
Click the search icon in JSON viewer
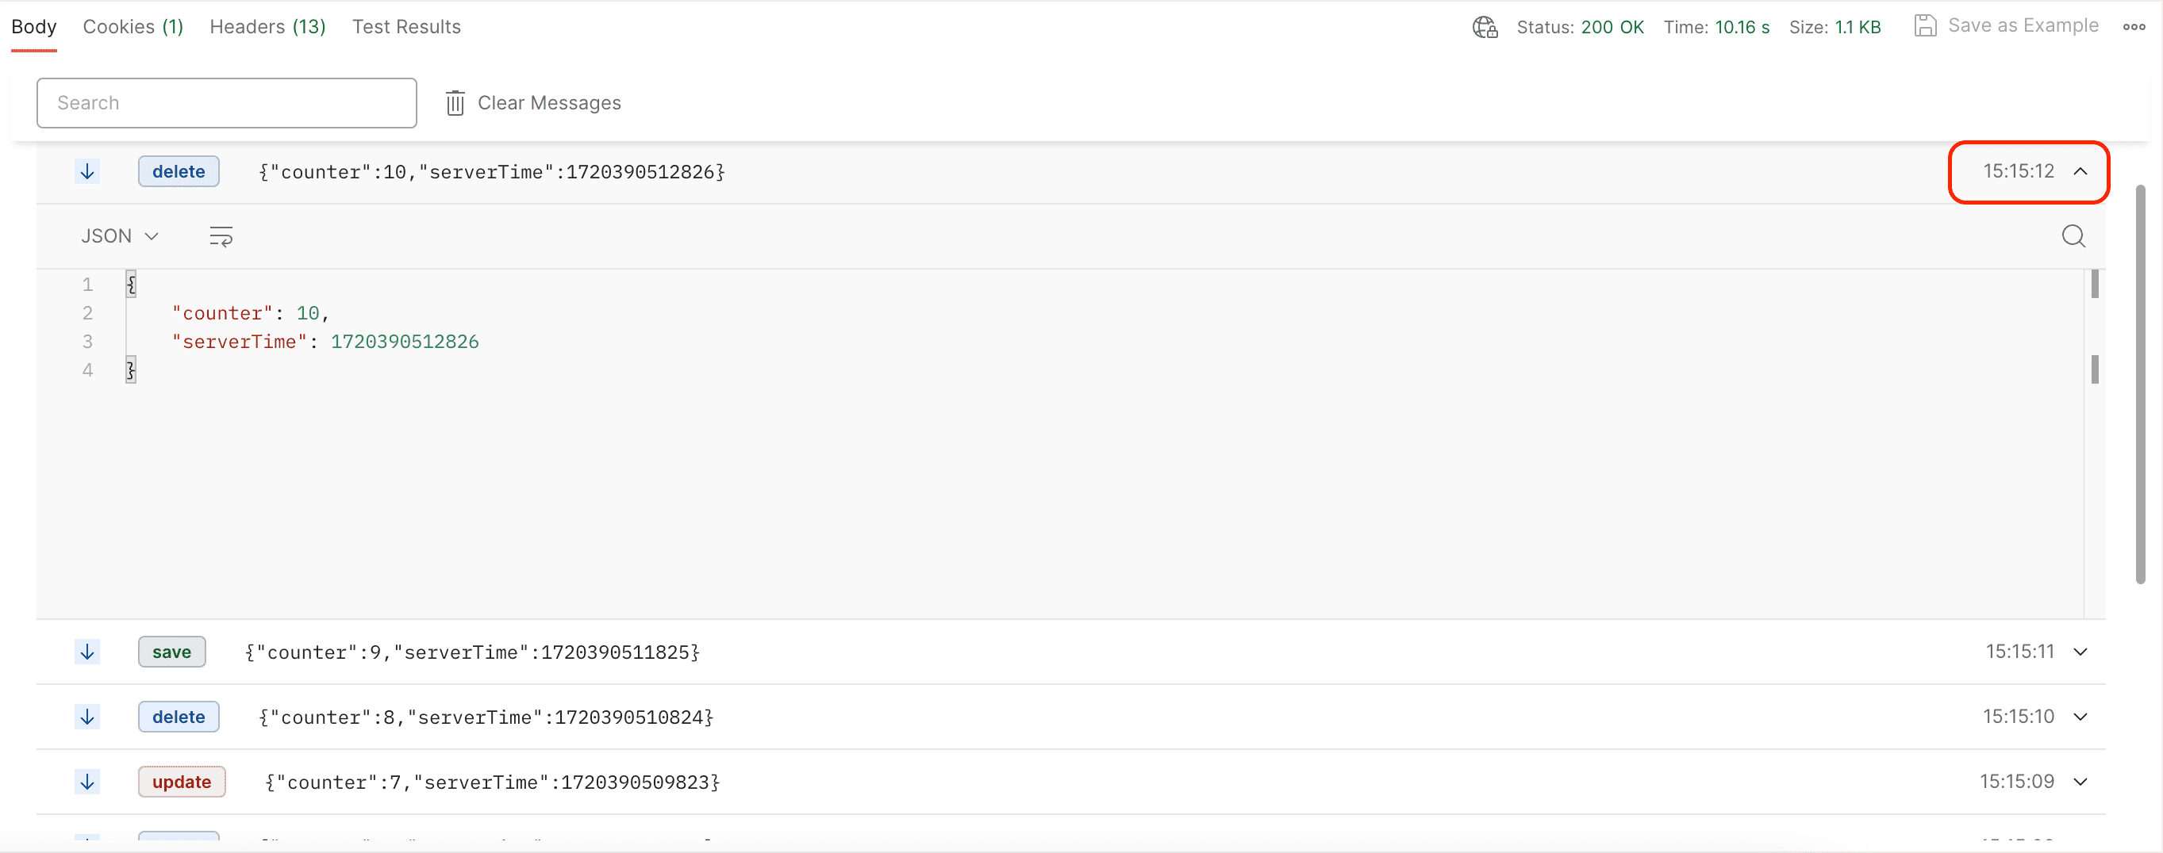pyautogui.click(x=2073, y=236)
